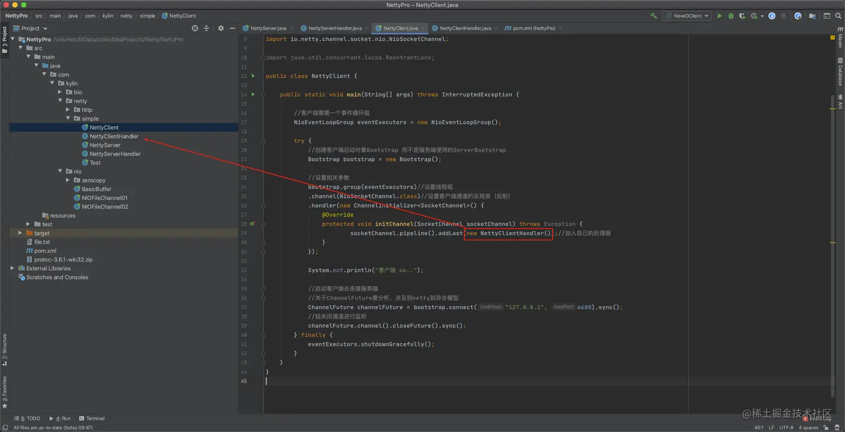Collapse the NettyPro root project node
Viewport: 845px width, 432px height.
[x=13, y=39]
